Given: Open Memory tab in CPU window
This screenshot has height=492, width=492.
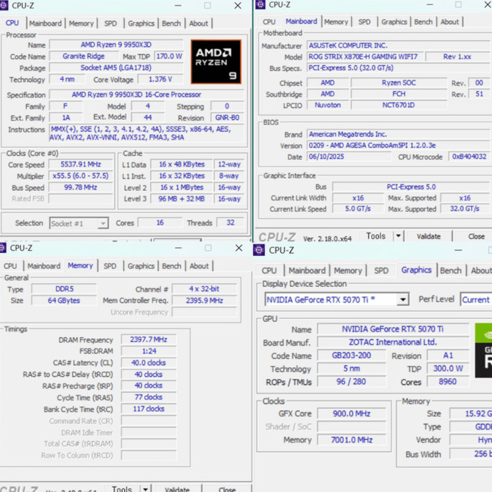Looking at the screenshot, I should click(81, 24).
